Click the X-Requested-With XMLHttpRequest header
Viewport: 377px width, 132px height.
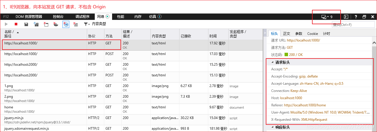point(299,120)
